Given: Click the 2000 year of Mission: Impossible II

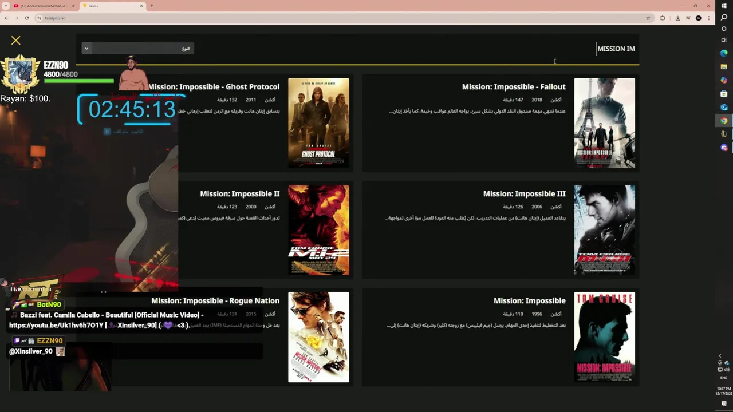Looking at the screenshot, I should tap(251, 207).
